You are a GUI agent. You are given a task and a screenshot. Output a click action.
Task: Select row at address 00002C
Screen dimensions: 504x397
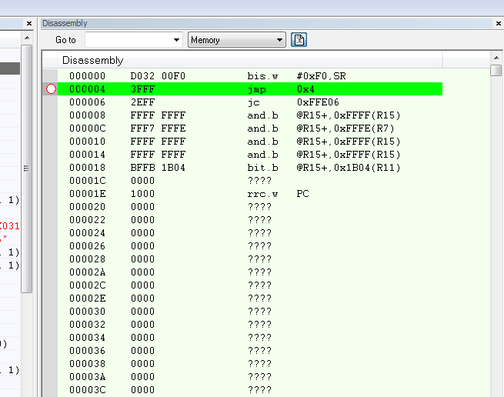(x=250, y=285)
